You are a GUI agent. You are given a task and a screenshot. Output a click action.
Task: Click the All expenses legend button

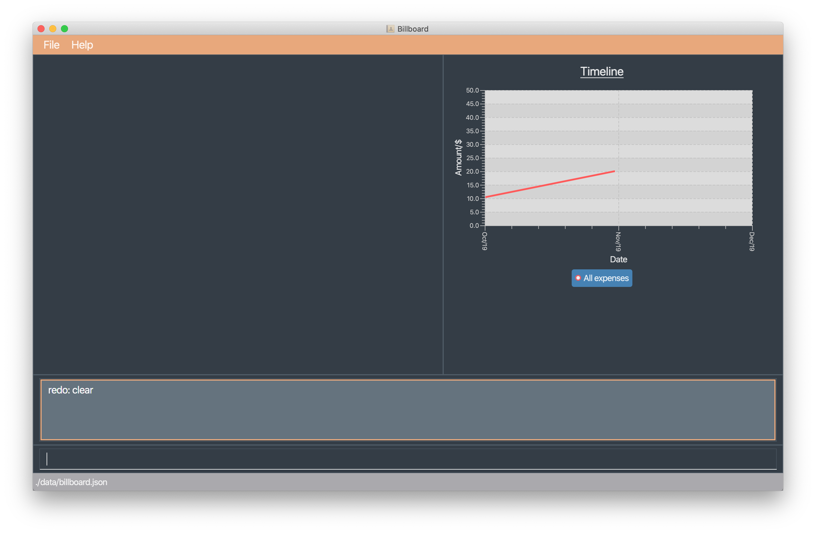602,278
